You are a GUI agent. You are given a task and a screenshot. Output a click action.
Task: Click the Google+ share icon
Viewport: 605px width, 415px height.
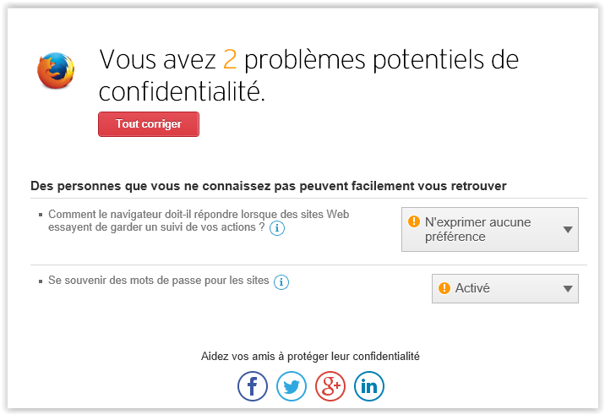pos(330,387)
